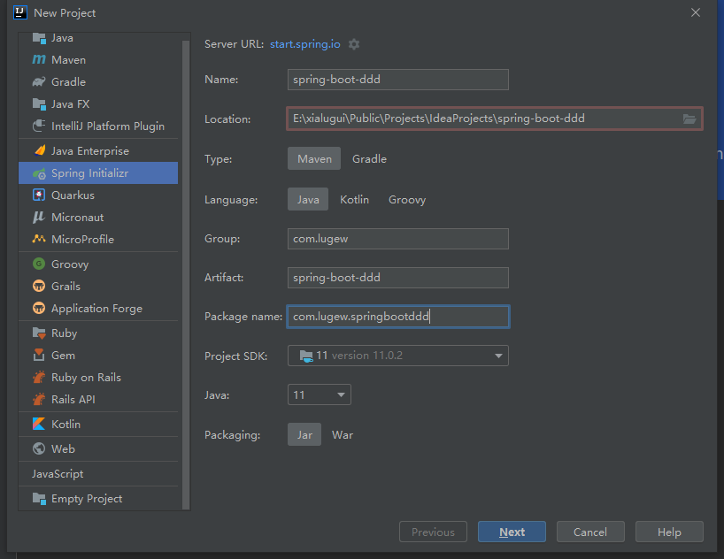This screenshot has width=724, height=559.
Task: Click the Gem icon in the list
Action: pos(39,355)
